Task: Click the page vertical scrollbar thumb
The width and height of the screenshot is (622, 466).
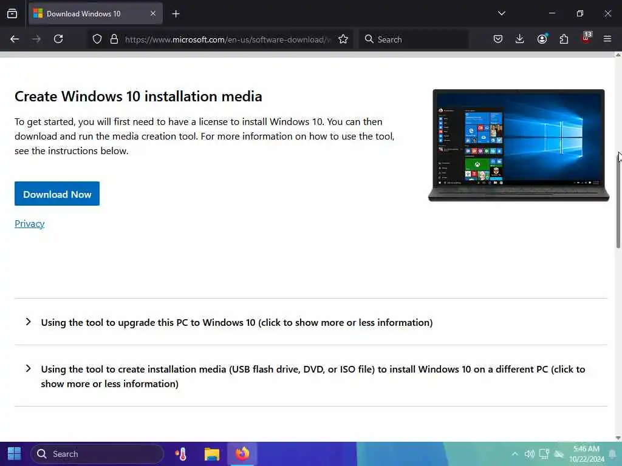Action: (618, 200)
